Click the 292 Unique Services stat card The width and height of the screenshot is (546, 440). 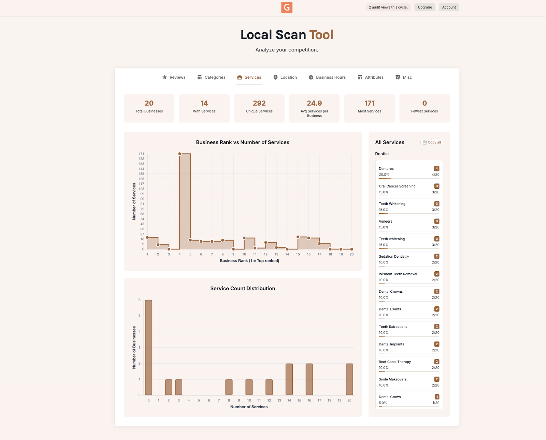[259, 108]
